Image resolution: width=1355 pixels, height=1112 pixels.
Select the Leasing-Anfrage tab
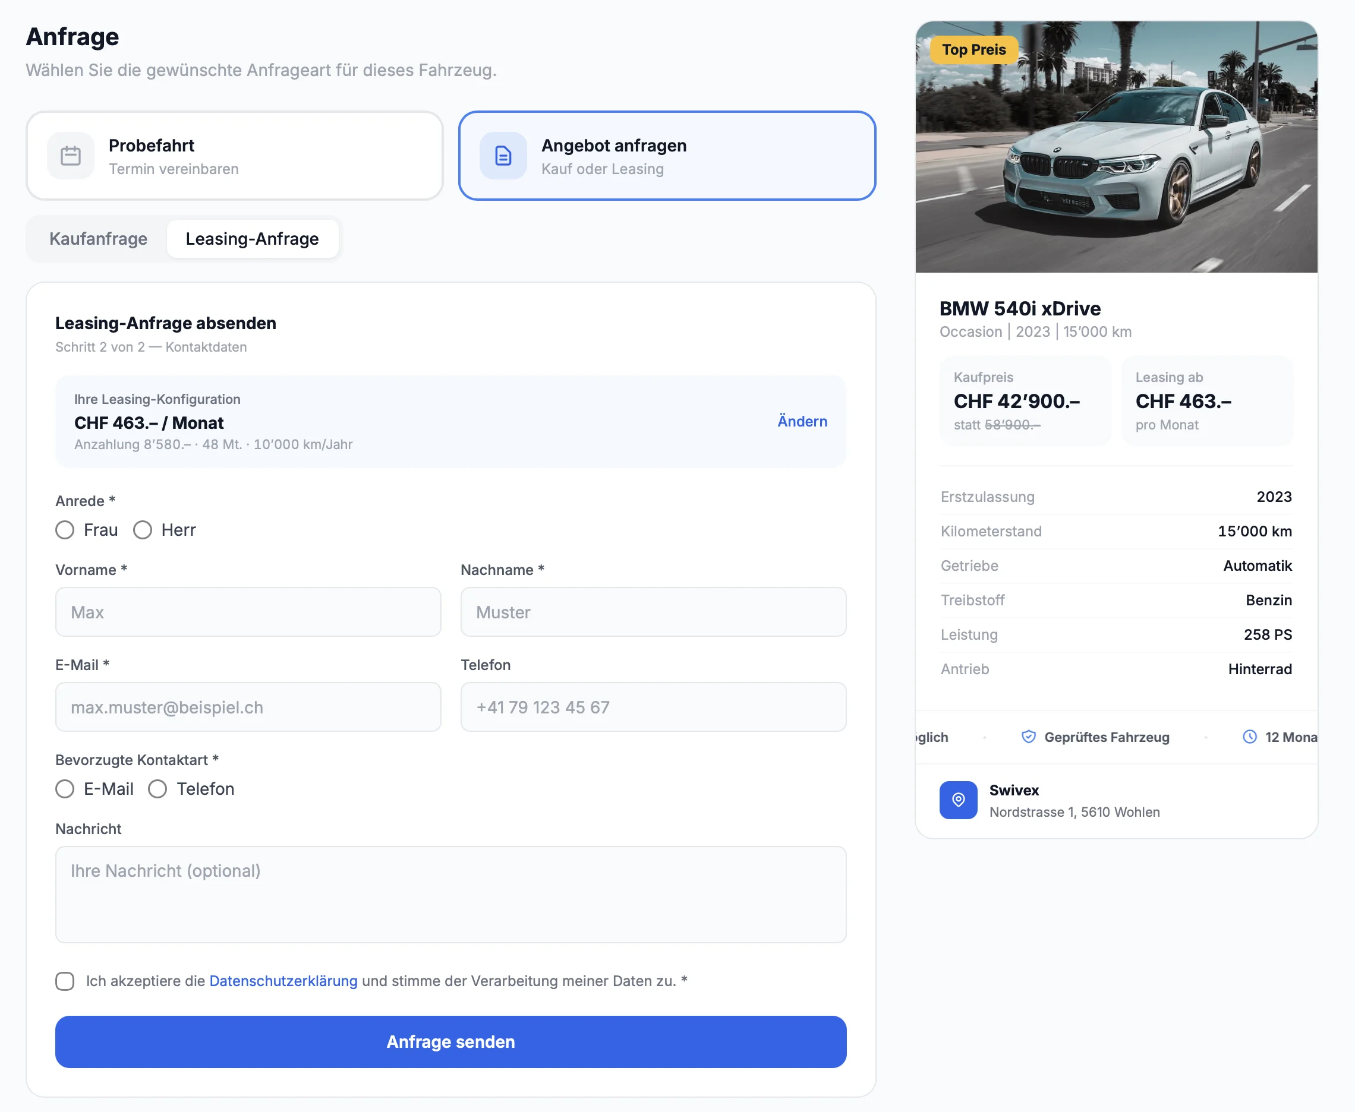click(x=252, y=239)
